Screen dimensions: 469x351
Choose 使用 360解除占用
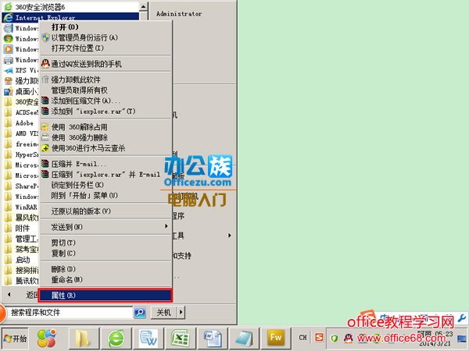click(106, 127)
